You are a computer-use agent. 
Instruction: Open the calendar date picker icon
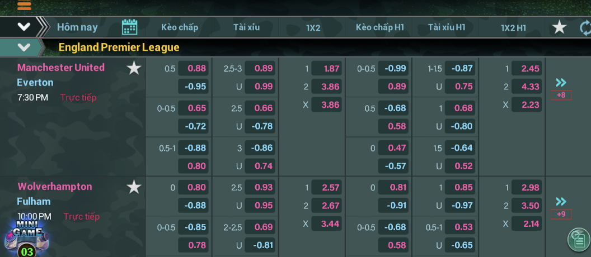129,27
